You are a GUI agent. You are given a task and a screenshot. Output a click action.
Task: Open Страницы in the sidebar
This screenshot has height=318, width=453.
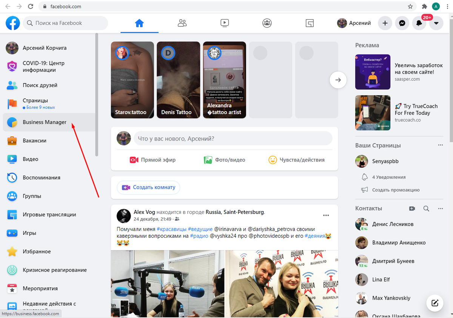[48, 104]
